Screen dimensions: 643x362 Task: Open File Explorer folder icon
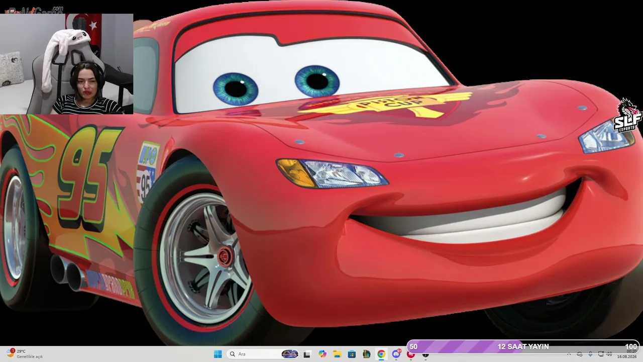[x=337, y=354]
